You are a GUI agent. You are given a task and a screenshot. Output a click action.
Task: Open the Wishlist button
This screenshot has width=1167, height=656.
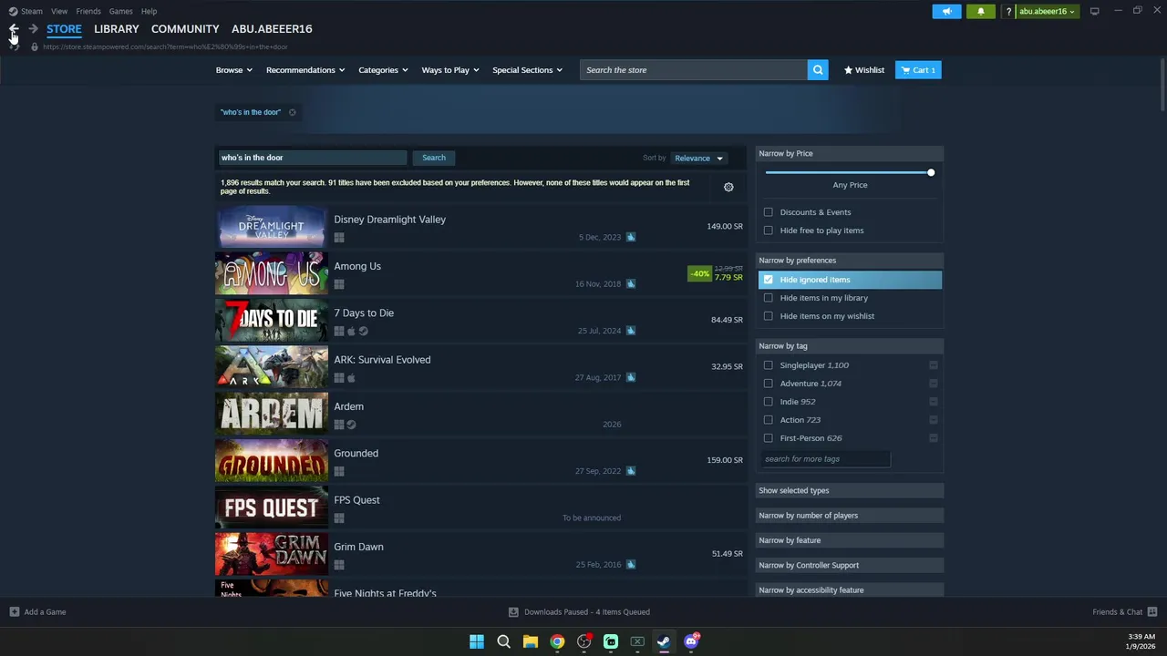coord(864,70)
